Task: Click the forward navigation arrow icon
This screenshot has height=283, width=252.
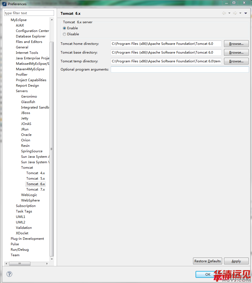Action: coord(235,13)
